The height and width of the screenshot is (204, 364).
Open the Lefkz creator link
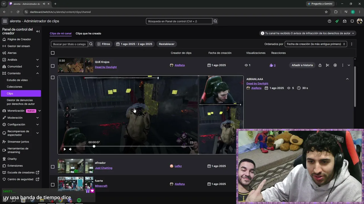coord(178,166)
